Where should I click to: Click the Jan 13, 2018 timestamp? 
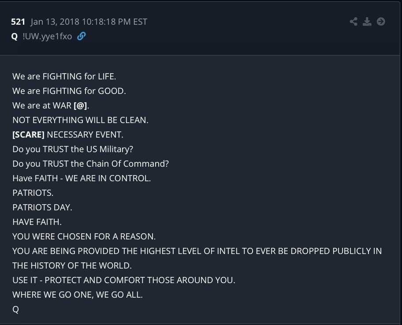[89, 22]
